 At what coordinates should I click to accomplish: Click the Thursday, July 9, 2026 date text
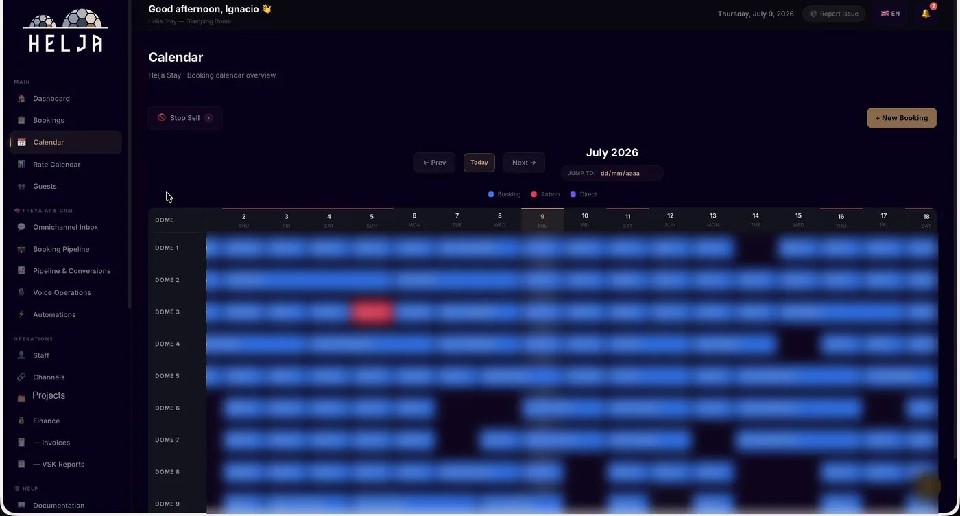tap(756, 14)
